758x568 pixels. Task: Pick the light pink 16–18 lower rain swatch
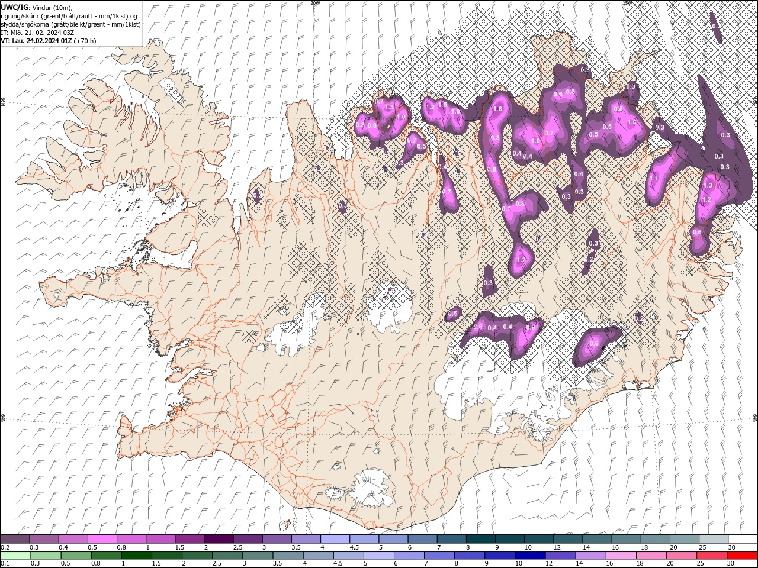click(622, 556)
